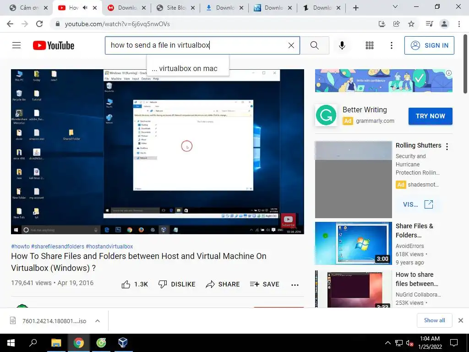The height and width of the screenshot is (352, 469).
Task: Bookmark this tab with star
Action: coord(411,24)
